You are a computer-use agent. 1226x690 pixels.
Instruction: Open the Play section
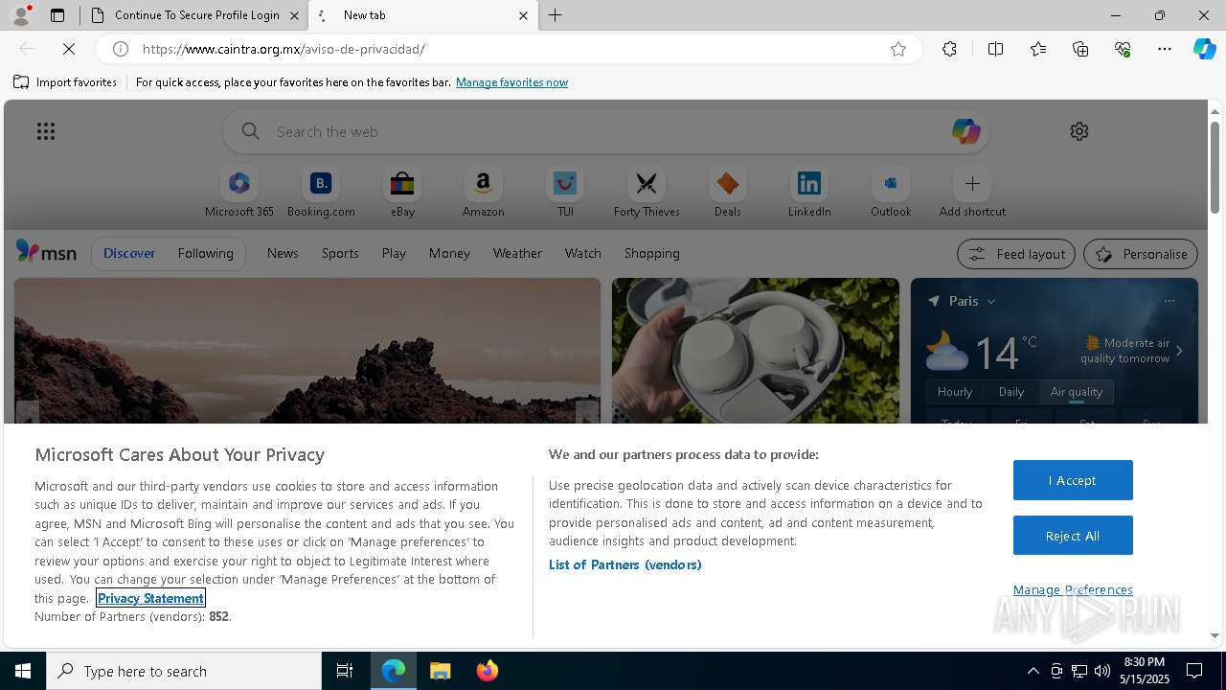click(394, 253)
